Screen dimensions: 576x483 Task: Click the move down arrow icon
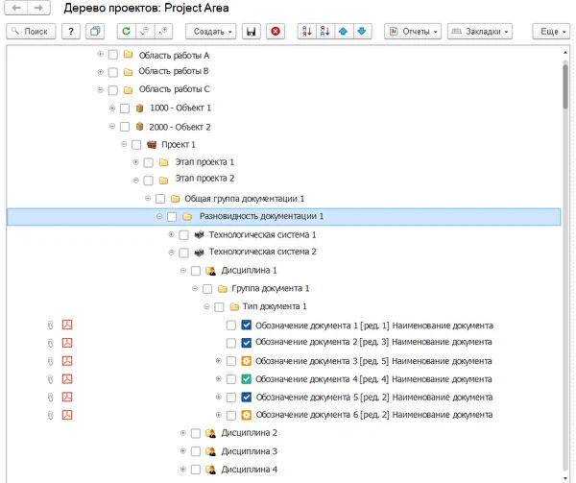pos(360,32)
